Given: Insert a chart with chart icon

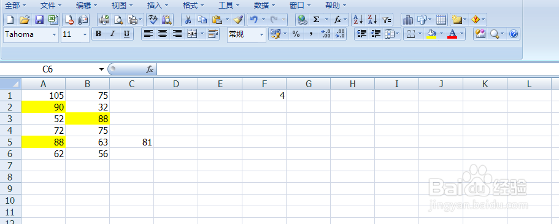Looking at the screenshot, I should [408, 20].
